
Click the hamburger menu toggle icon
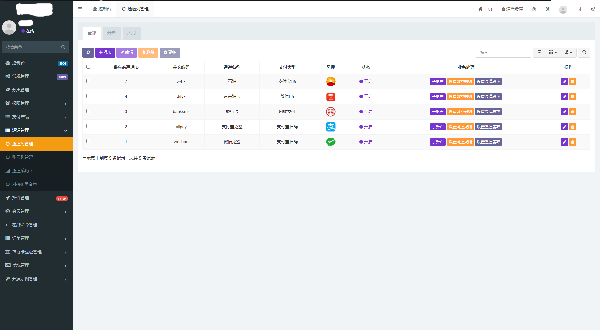click(80, 9)
